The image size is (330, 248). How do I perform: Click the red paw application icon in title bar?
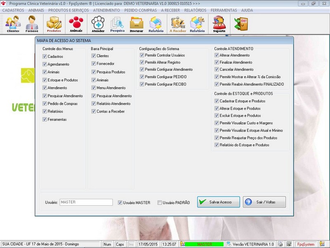pyautogui.click(x=3, y=3)
